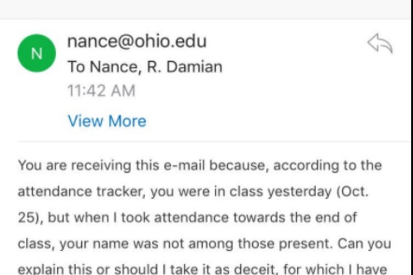Tap 'Can you' at the end of the fourth line
The height and width of the screenshot is (275, 413).
364,243
